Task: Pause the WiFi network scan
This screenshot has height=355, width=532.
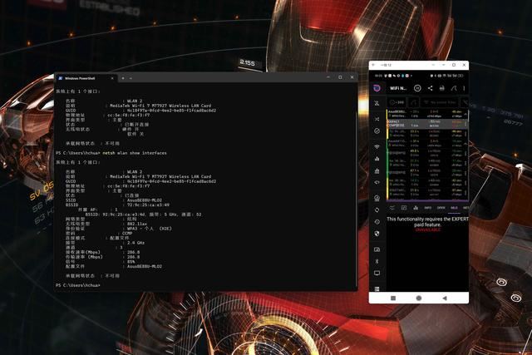Action: click(x=417, y=88)
